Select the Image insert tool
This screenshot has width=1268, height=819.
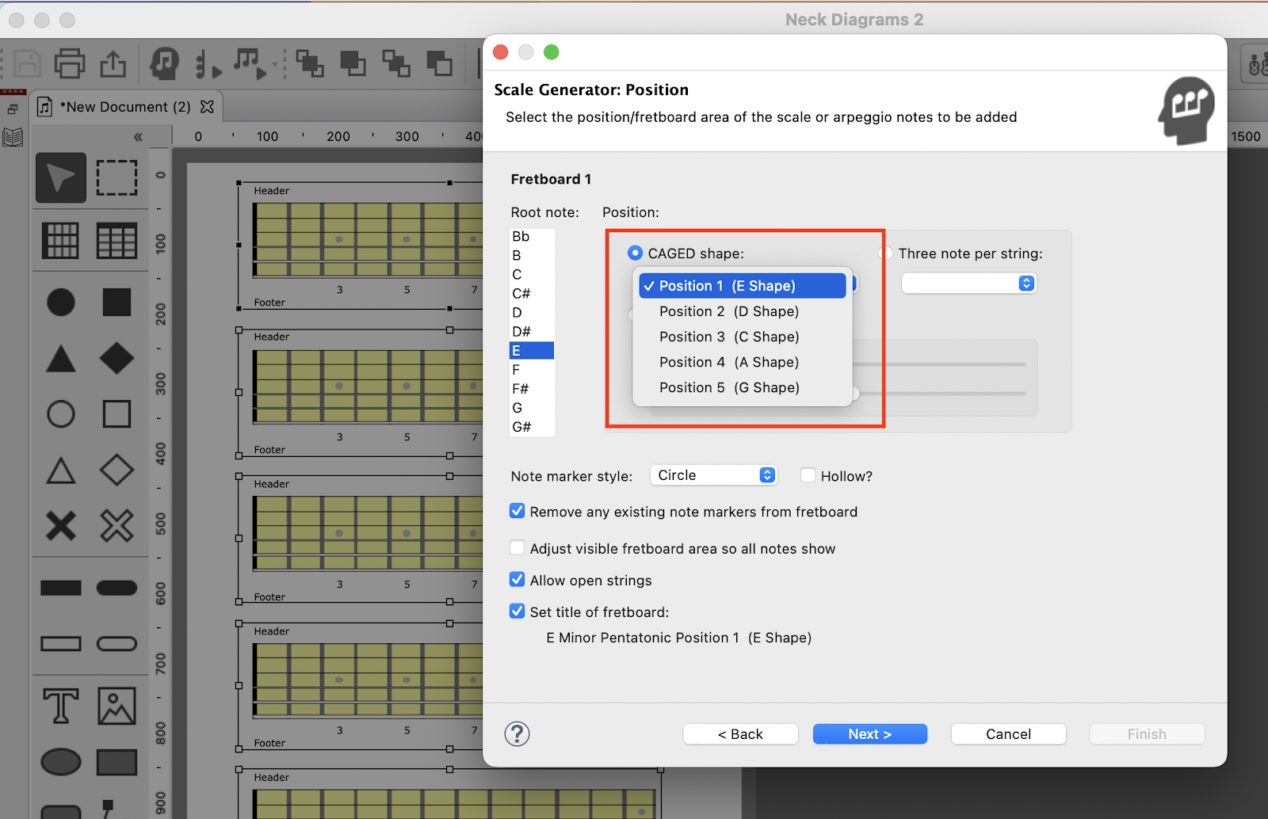(x=116, y=706)
